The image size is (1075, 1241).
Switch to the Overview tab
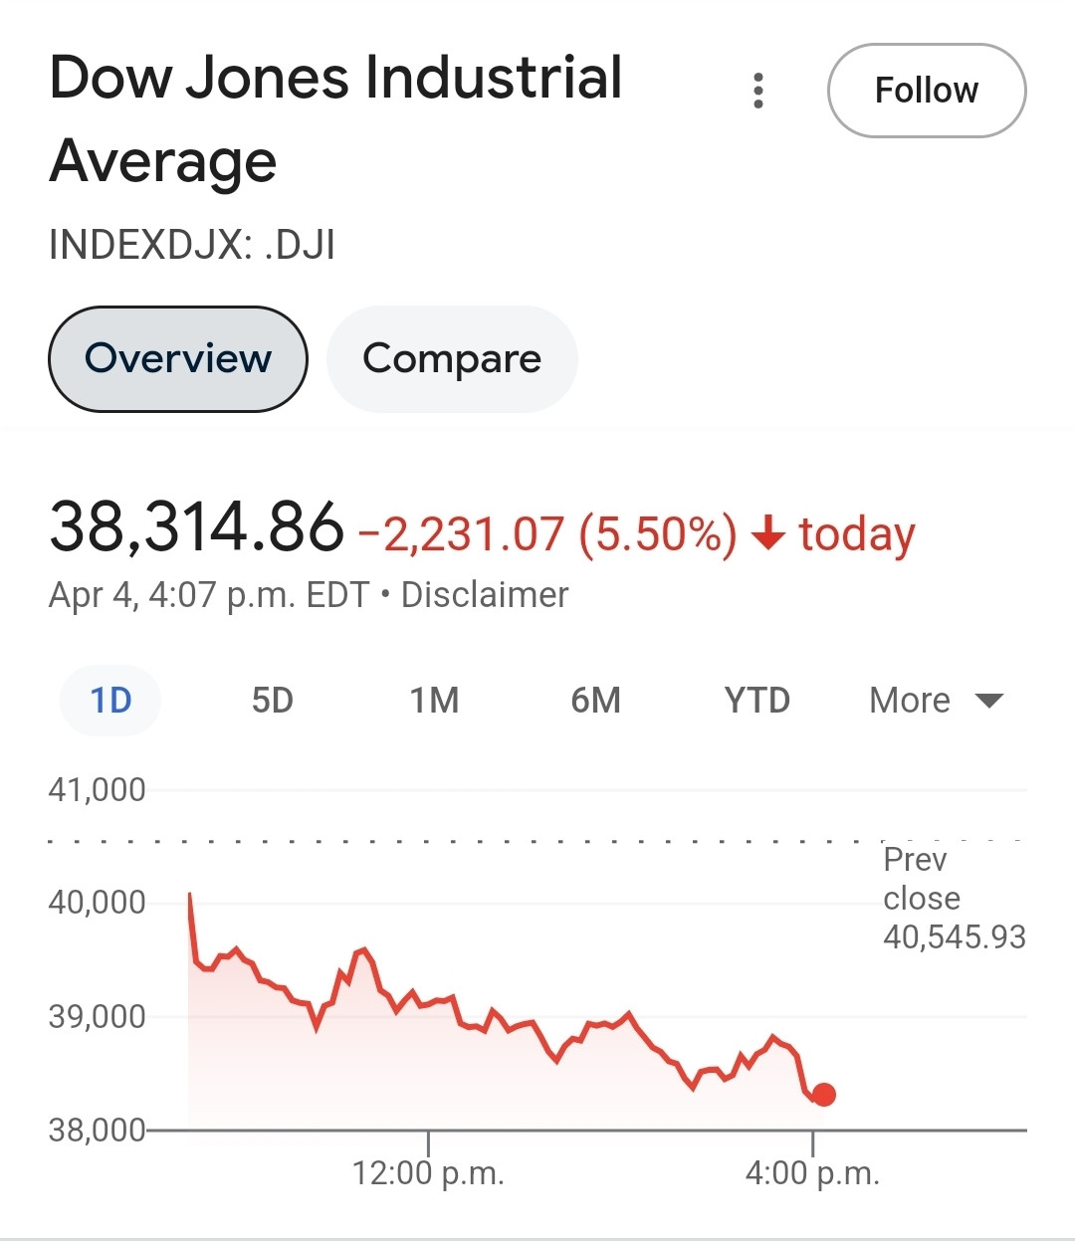pos(178,359)
